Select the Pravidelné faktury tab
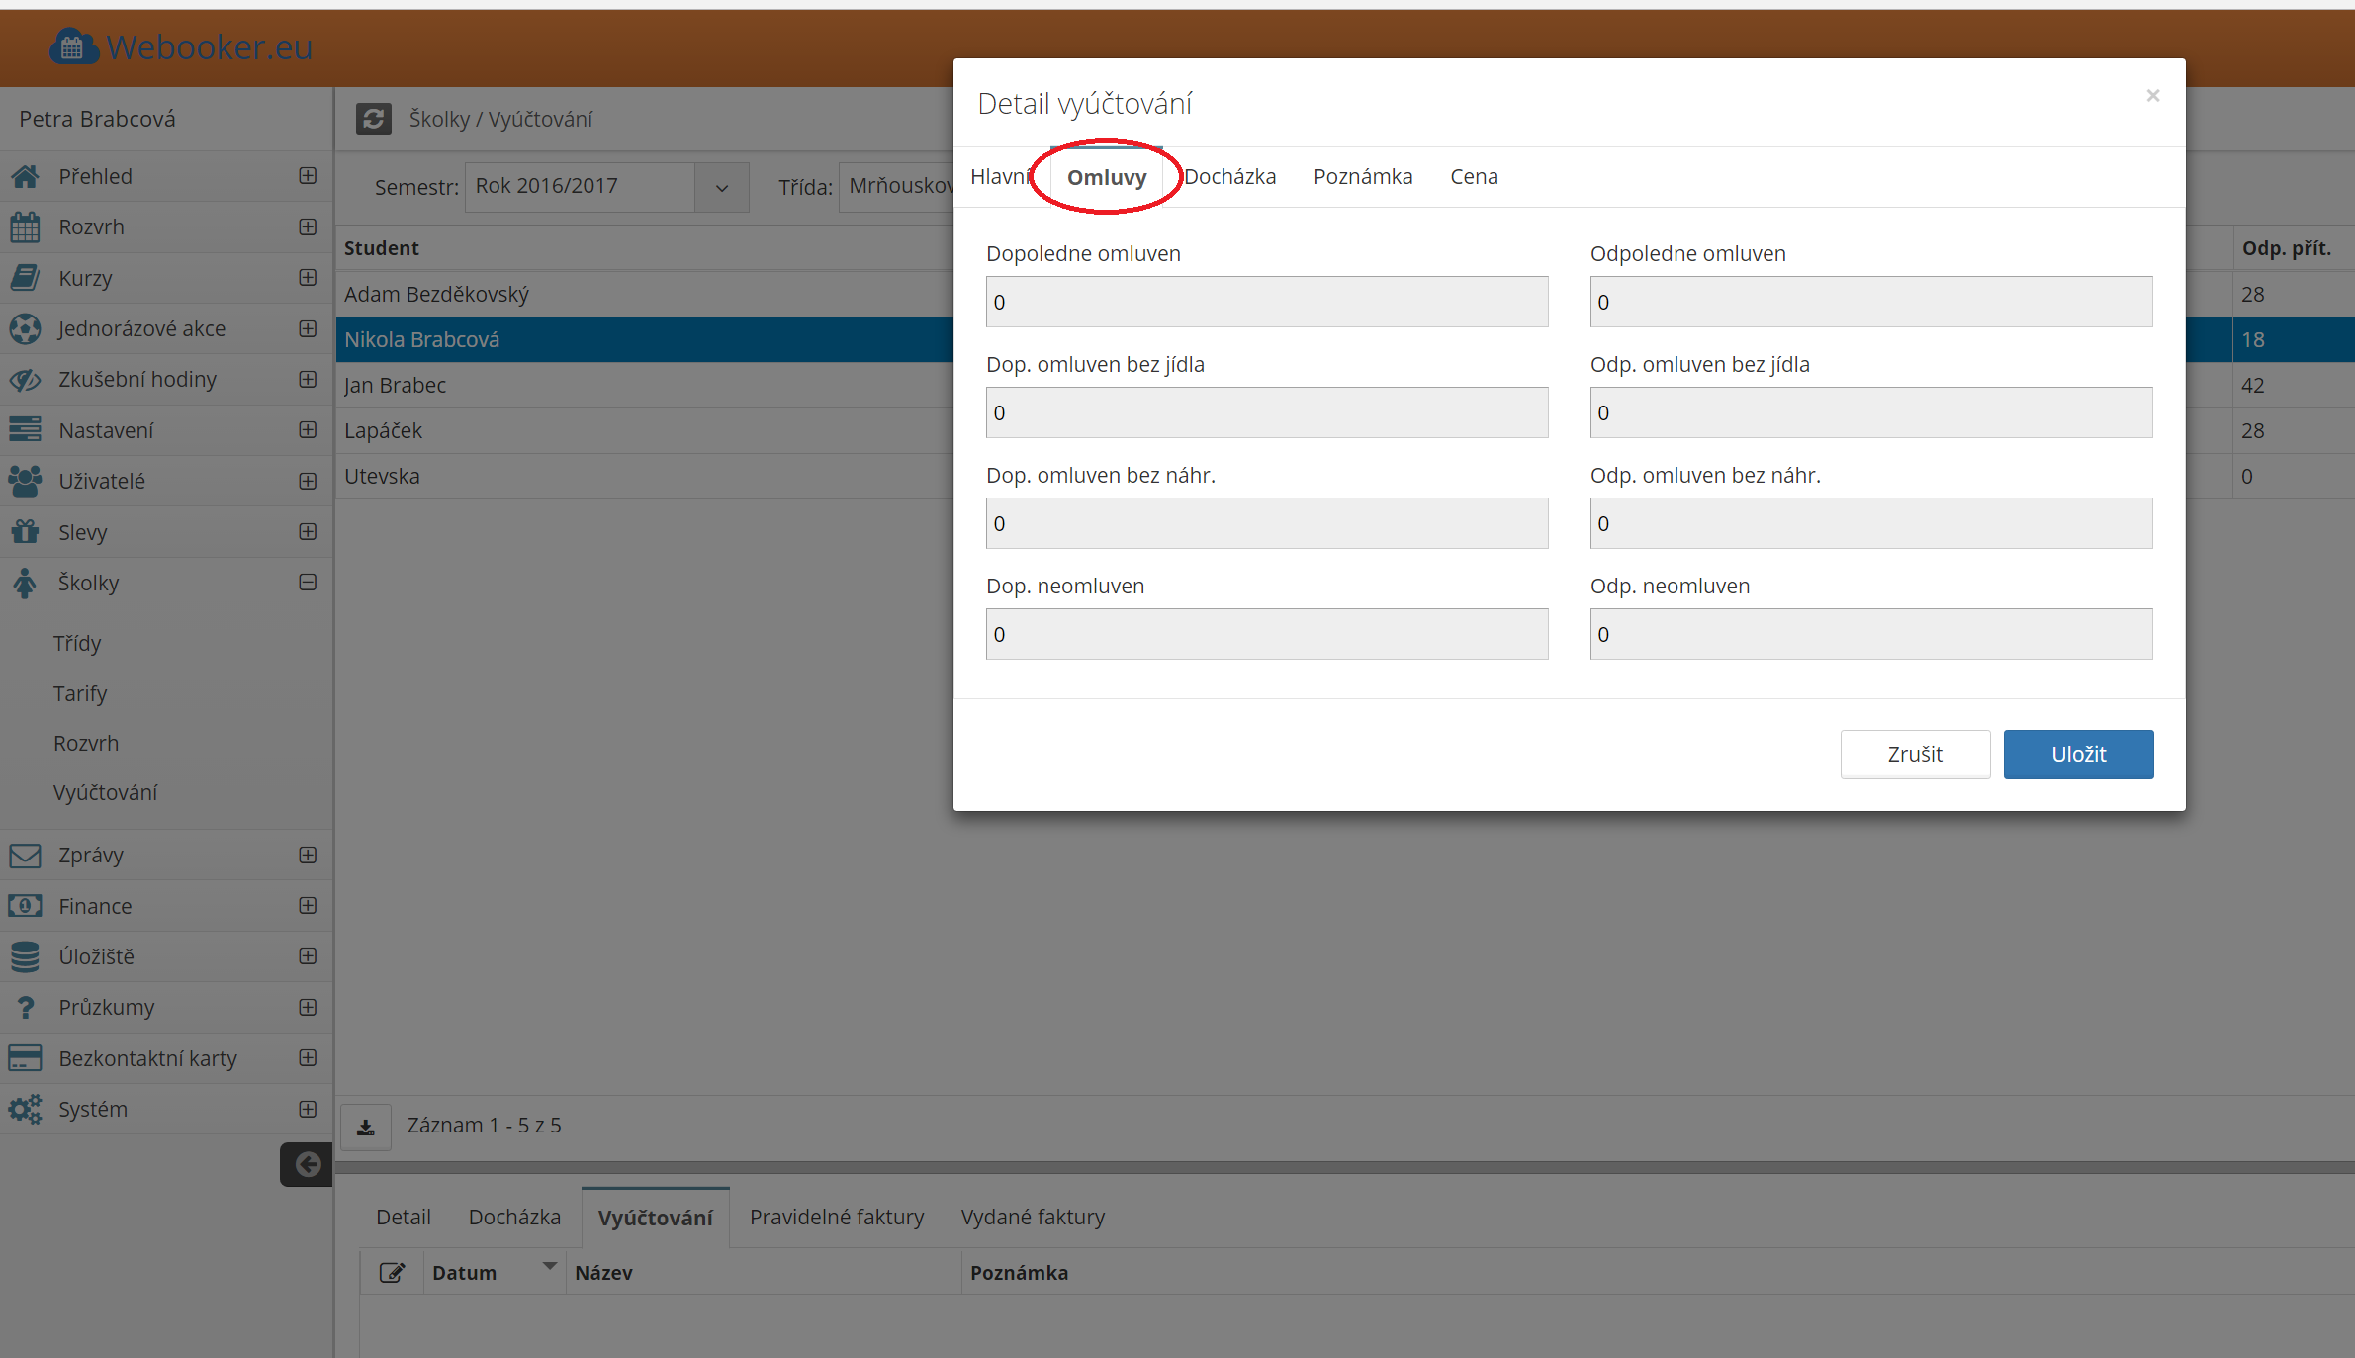The image size is (2355, 1358). click(836, 1218)
